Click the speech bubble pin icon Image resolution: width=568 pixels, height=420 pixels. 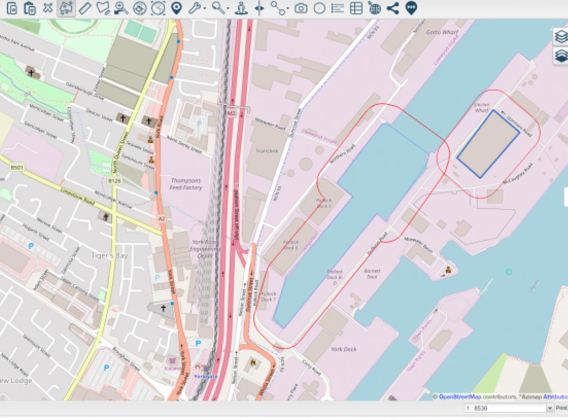(x=411, y=8)
